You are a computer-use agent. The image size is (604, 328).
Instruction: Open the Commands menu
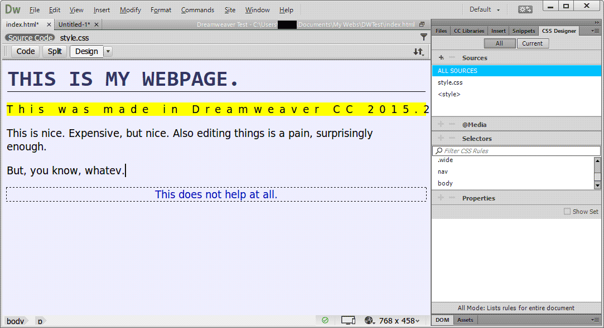(x=197, y=10)
